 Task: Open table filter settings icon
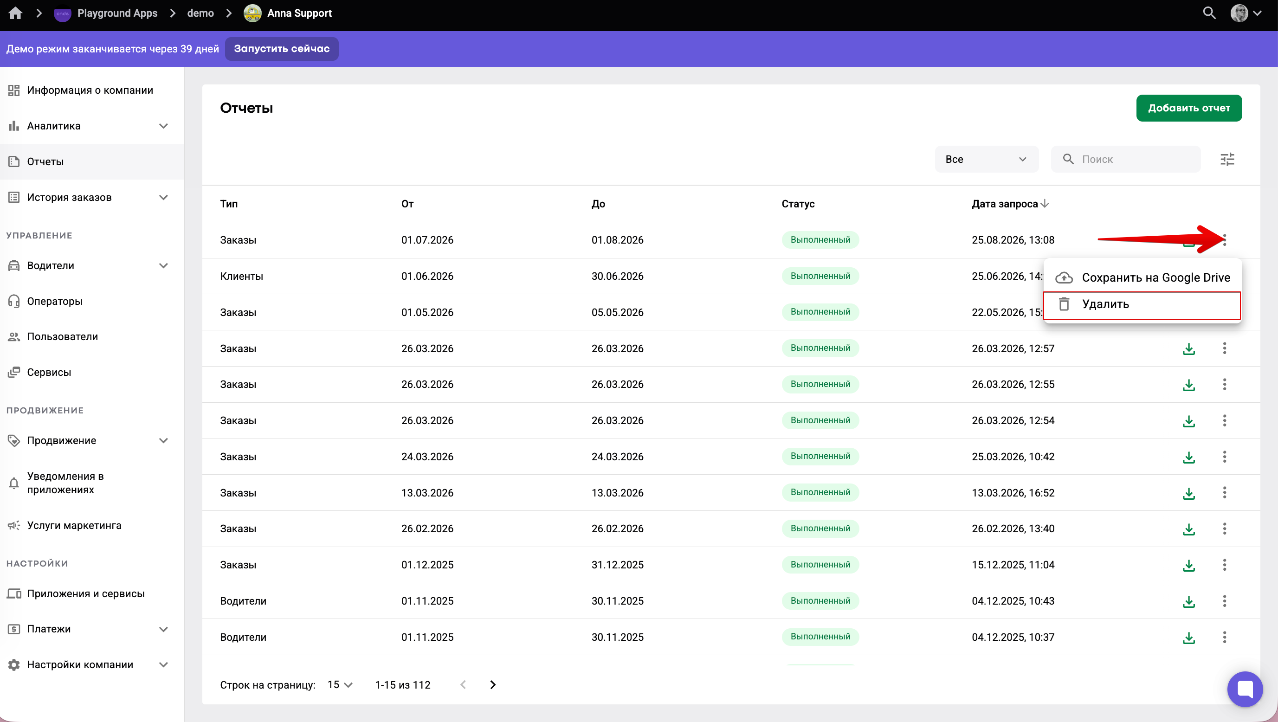pos(1227,159)
